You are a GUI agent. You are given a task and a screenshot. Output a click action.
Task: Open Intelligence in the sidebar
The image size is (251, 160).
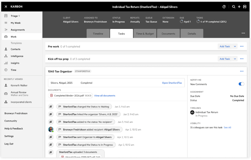17,56
